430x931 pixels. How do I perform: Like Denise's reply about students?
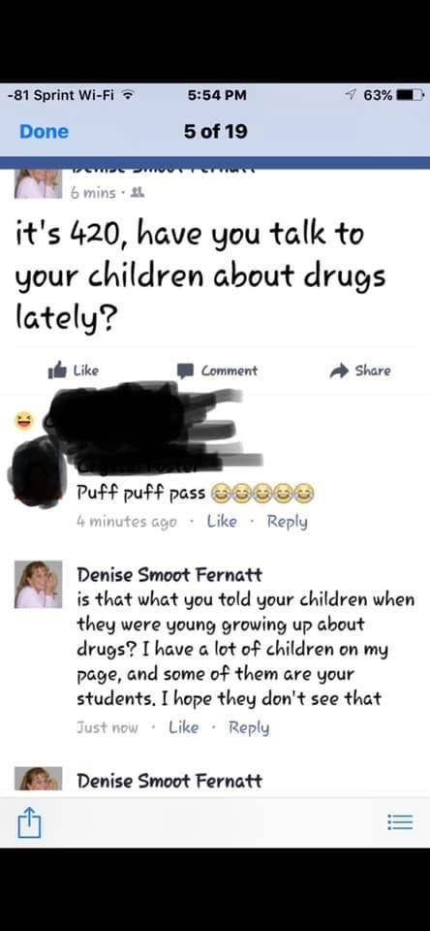pyautogui.click(x=183, y=727)
